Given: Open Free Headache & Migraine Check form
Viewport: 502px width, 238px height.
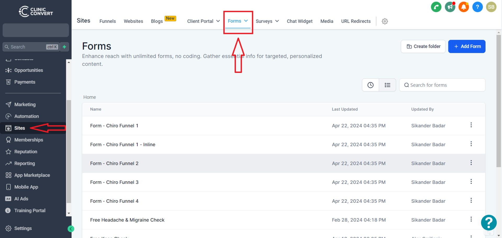Looking at the screenshot, I should point(127,220).
